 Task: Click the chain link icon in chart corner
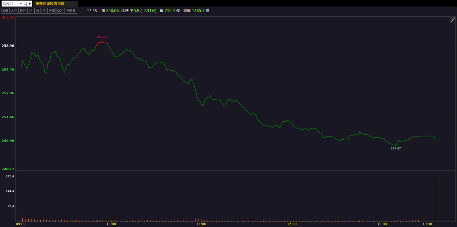pos(452,20)
